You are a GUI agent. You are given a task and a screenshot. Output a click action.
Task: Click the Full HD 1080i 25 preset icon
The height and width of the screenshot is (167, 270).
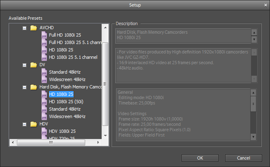click(44, 35)
